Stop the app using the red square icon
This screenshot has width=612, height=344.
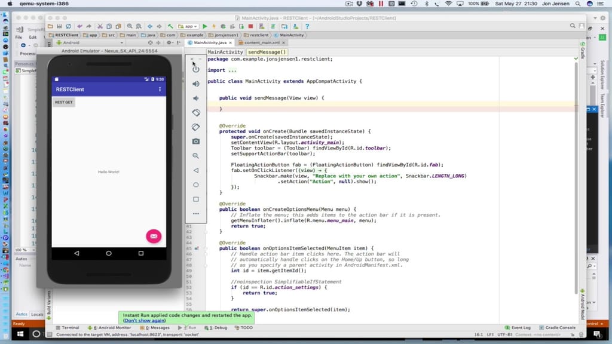coord(250,26)
